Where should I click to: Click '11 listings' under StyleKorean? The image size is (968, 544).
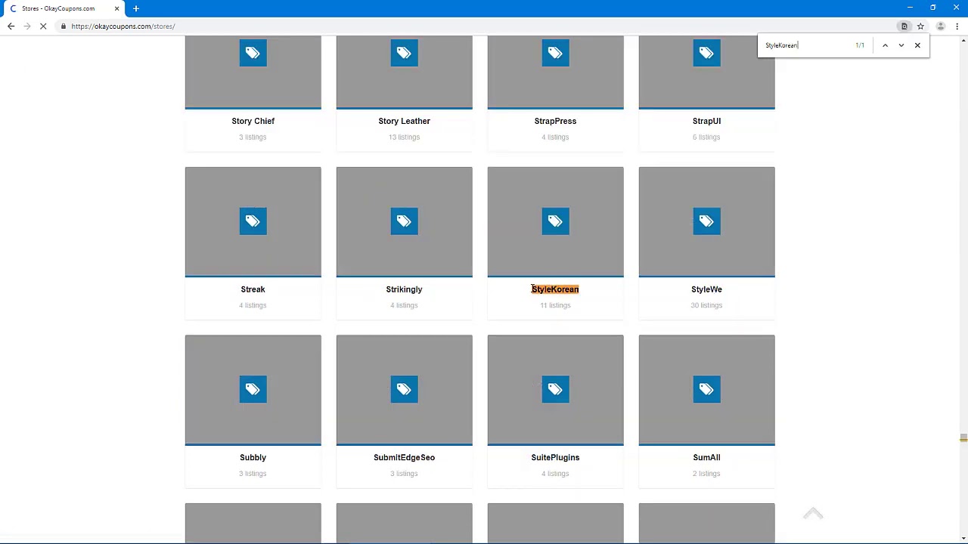point(555,305)
